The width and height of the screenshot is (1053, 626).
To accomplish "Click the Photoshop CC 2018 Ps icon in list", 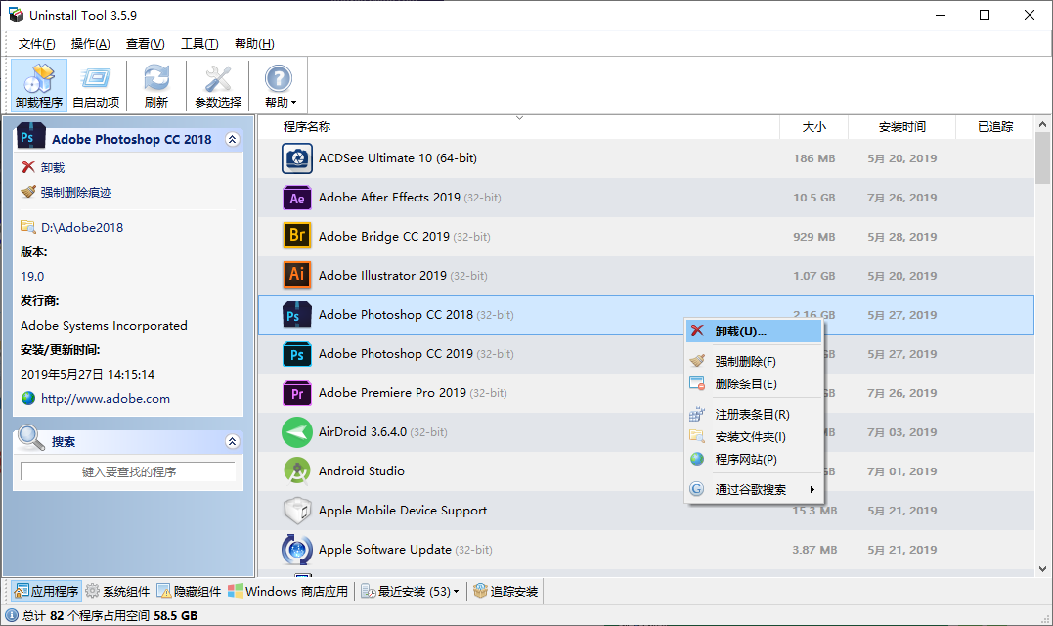I will coord(297,314).
